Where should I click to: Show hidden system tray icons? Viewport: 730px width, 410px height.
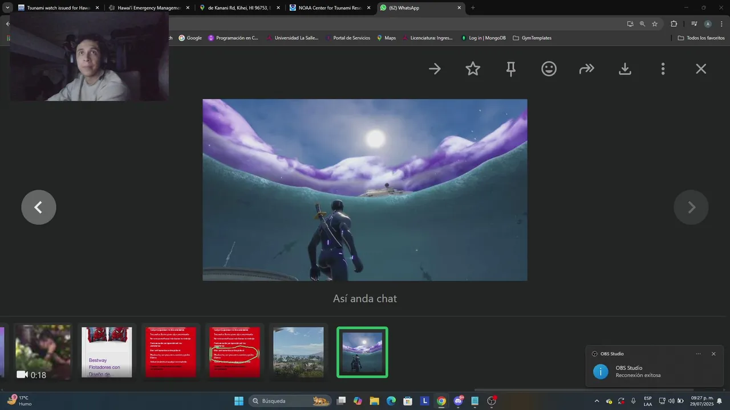[597, 401]
